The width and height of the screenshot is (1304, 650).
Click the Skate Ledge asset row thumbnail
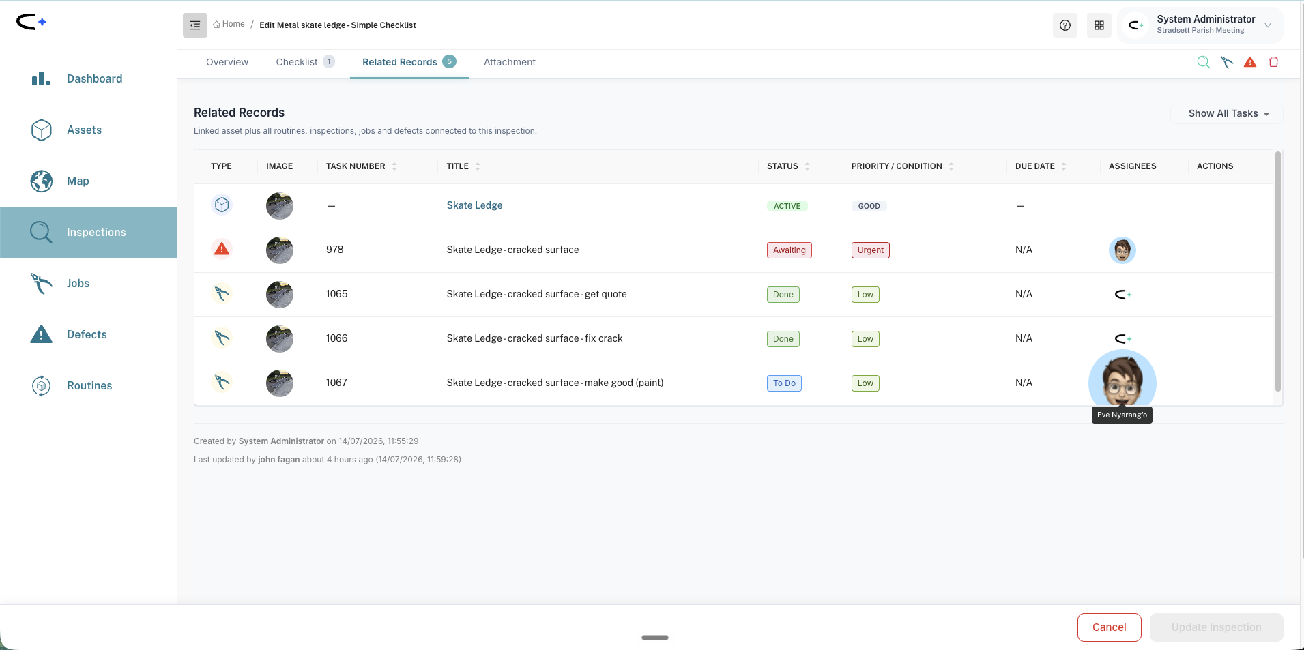coord(280,206)
